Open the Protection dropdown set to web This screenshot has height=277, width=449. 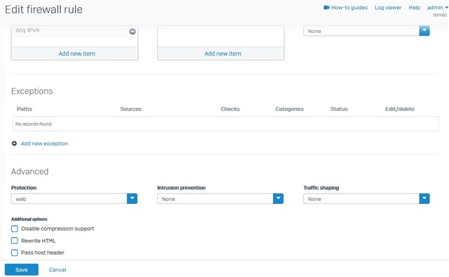[74, 198]
